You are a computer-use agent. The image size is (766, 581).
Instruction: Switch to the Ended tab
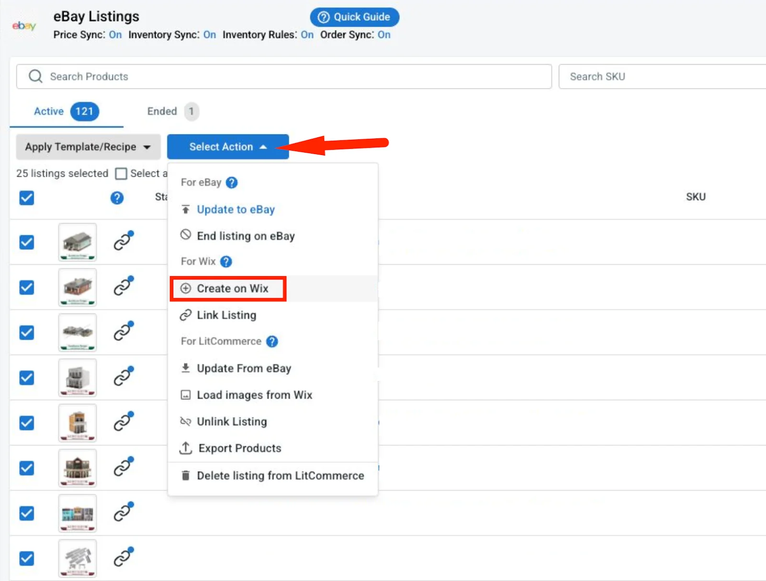[x=162, y=111]
